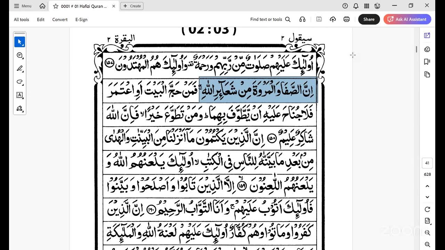This screenshot has width=445, height=250.
Task: Go to the previous page with up chevron
Action: coord(427,186)
